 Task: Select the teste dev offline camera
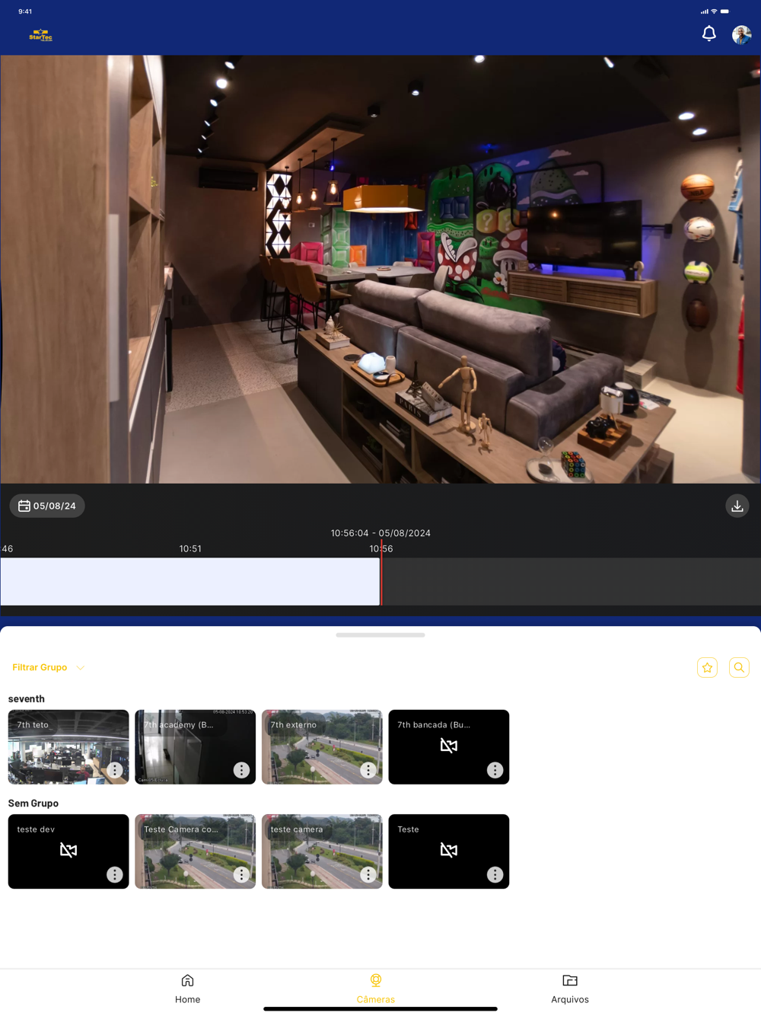click(68, 851)
